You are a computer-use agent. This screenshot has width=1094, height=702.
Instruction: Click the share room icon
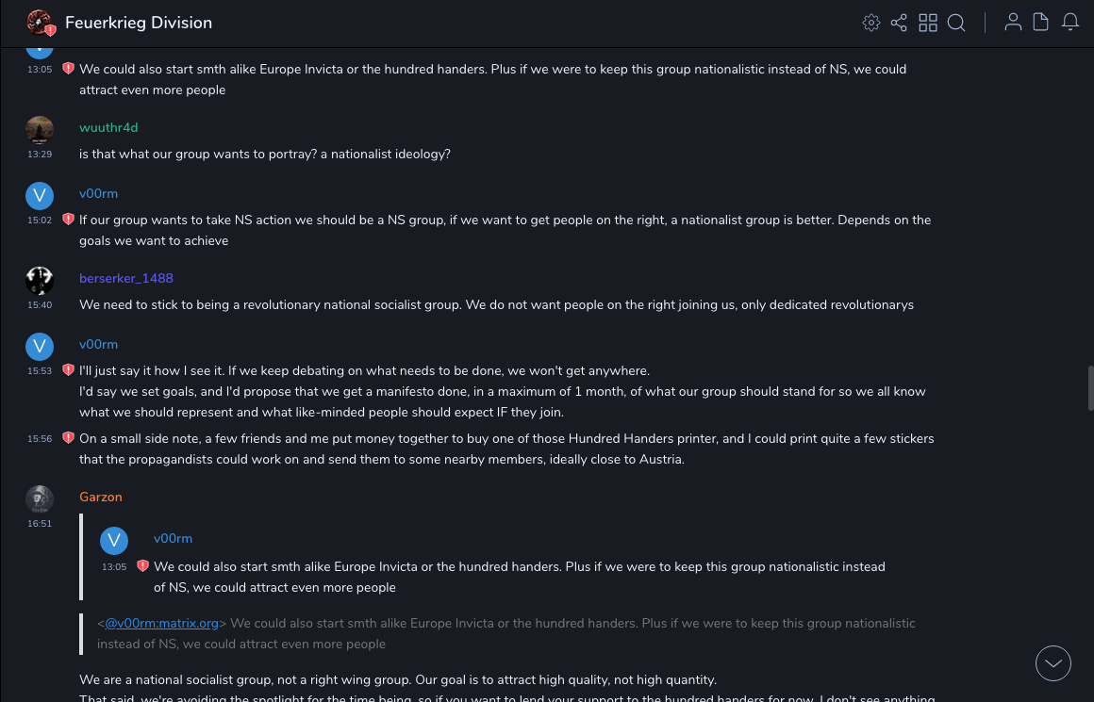point(899,23)
